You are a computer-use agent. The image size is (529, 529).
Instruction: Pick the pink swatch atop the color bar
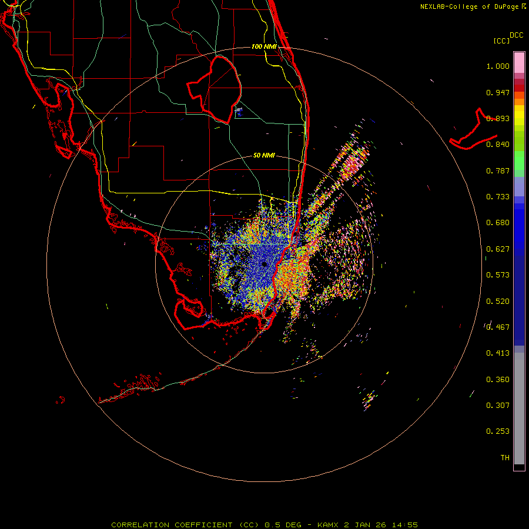click(519, 63)
